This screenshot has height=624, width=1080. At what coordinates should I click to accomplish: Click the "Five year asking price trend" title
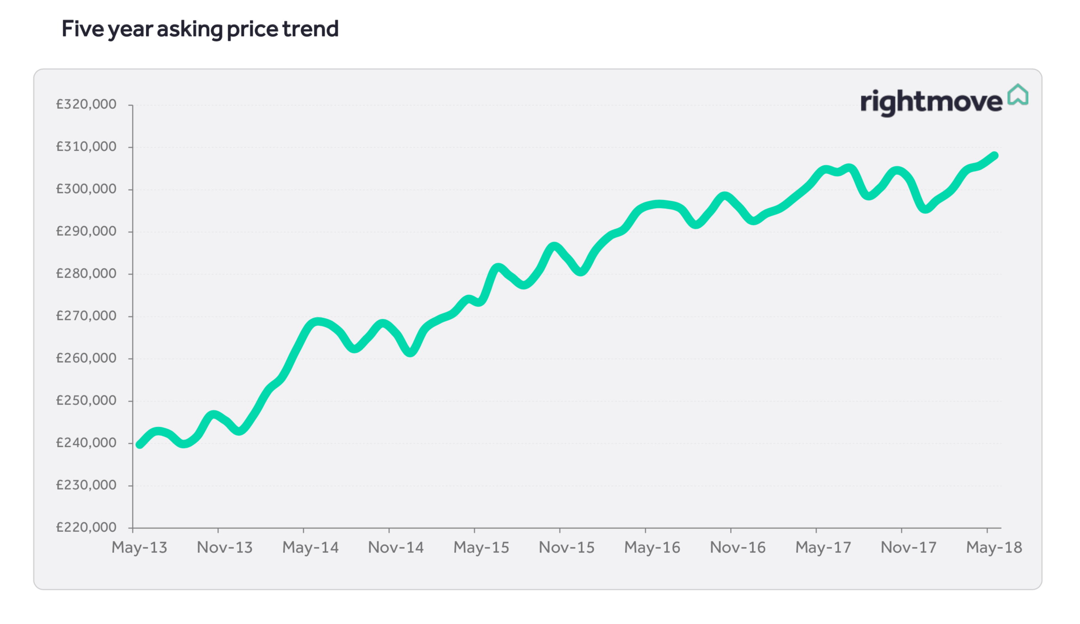point(200,29)
